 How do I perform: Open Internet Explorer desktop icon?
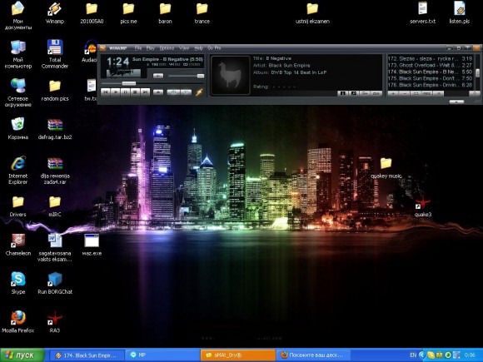[x=17, y=171]
